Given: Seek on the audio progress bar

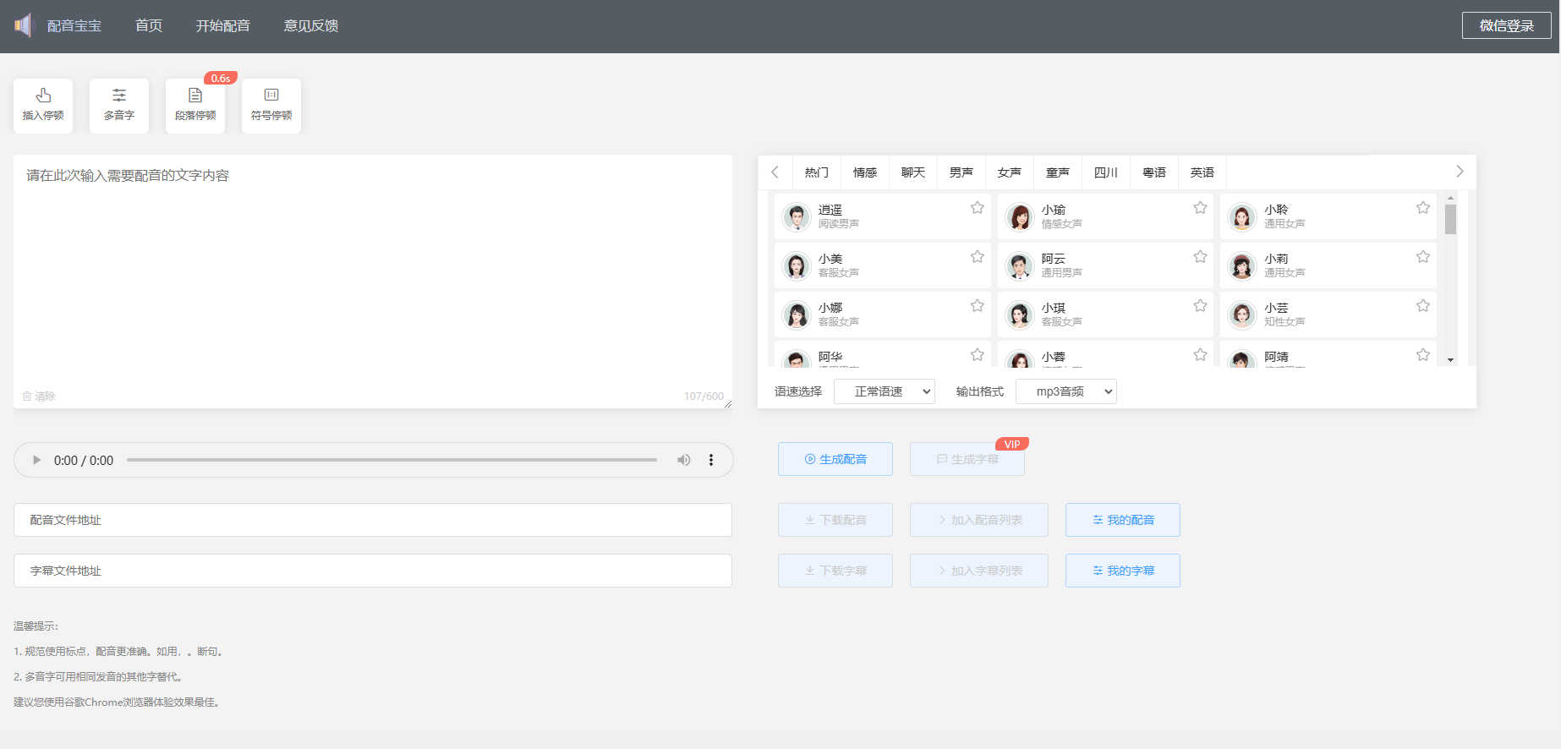Looking at the screenshot, I should click(392, 460).
